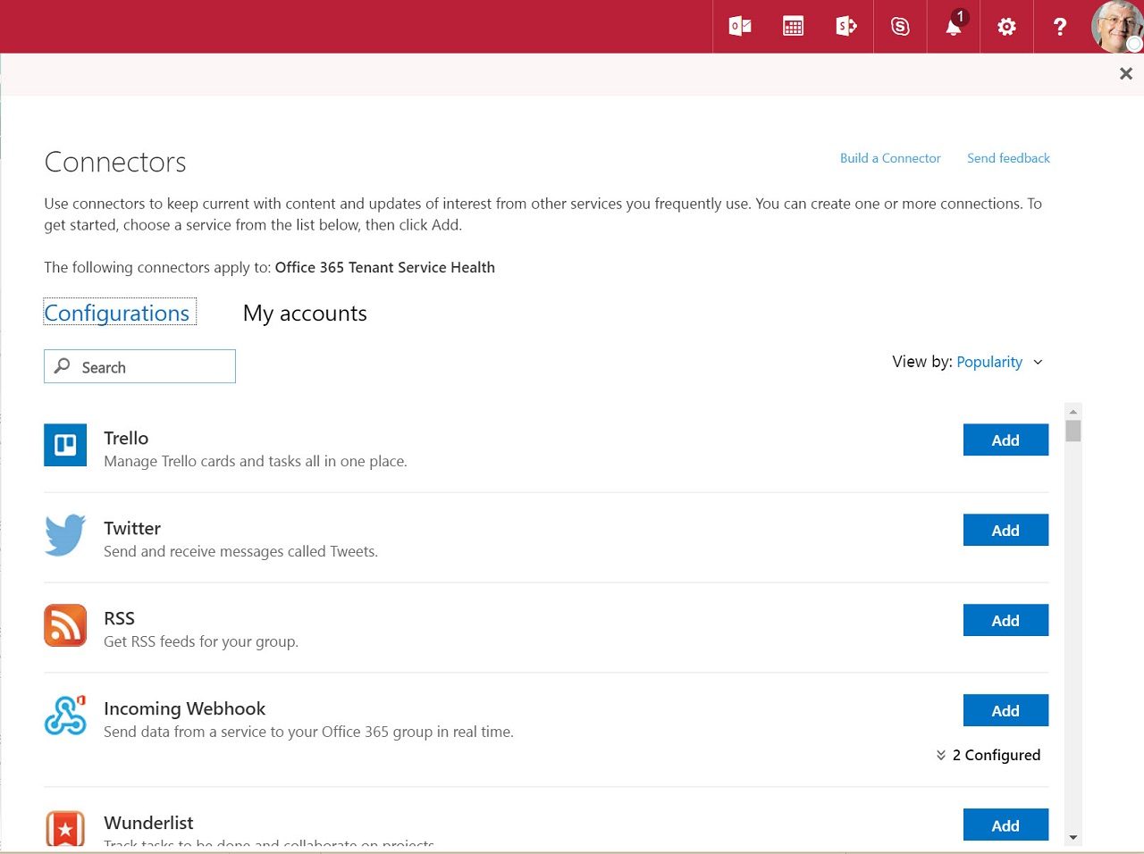Open the Build a Connector link
This screenshot has width=1144, height=854.
pos(890,158)
